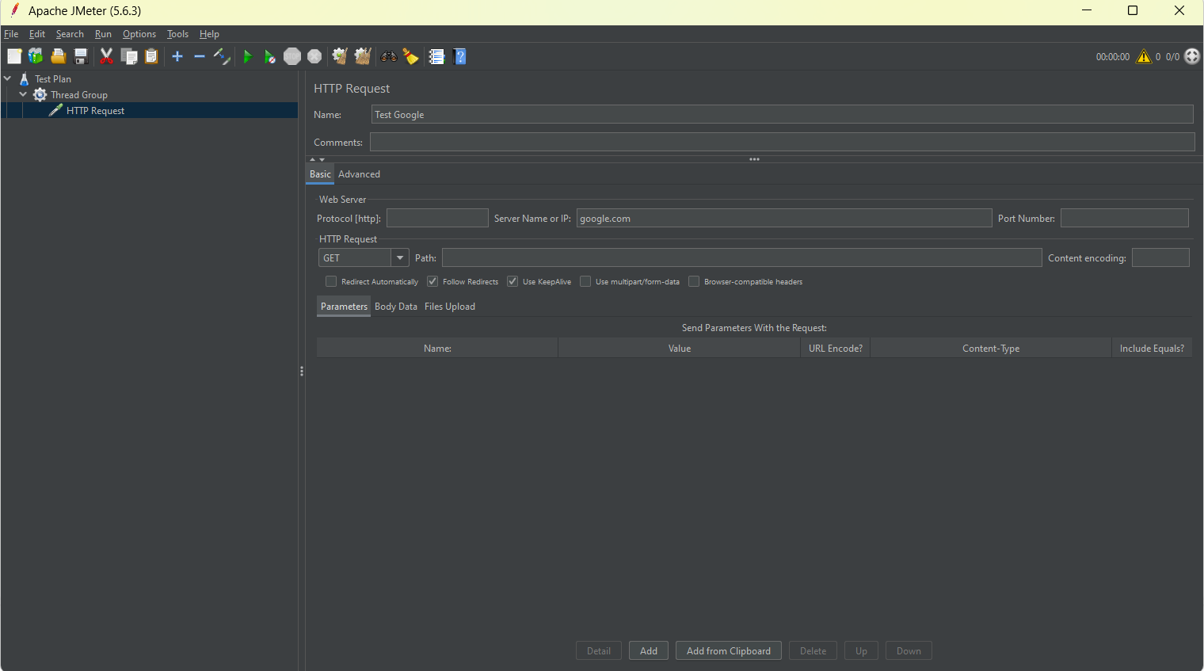The width and height of the screenshot is (1204, 671).
Task: Enable Redirect Automatically checkbox
Action: click(331, 281)
